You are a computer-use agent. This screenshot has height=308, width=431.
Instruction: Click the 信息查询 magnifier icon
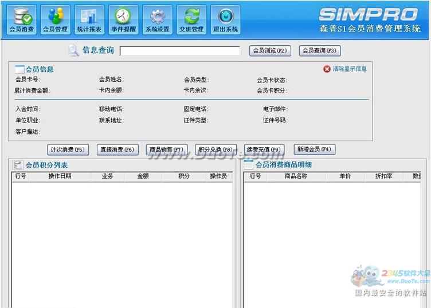pos(74,50)
